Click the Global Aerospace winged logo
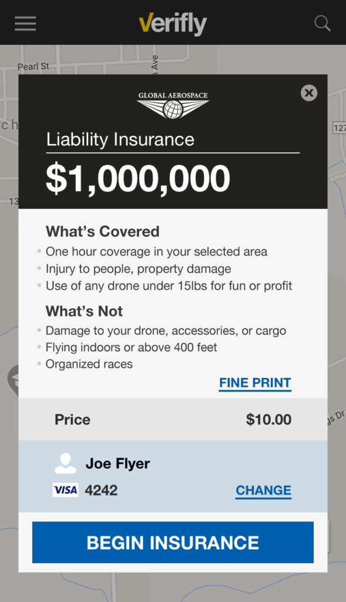 (173, 105)
